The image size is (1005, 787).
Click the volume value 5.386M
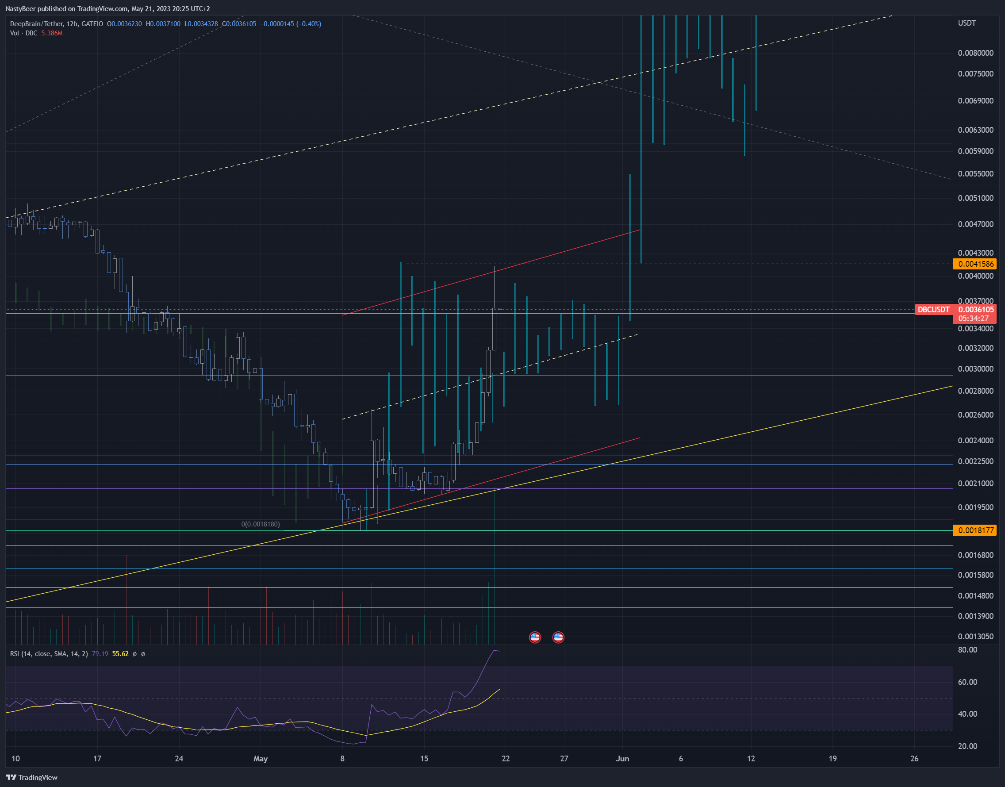(x=52, y=33)
